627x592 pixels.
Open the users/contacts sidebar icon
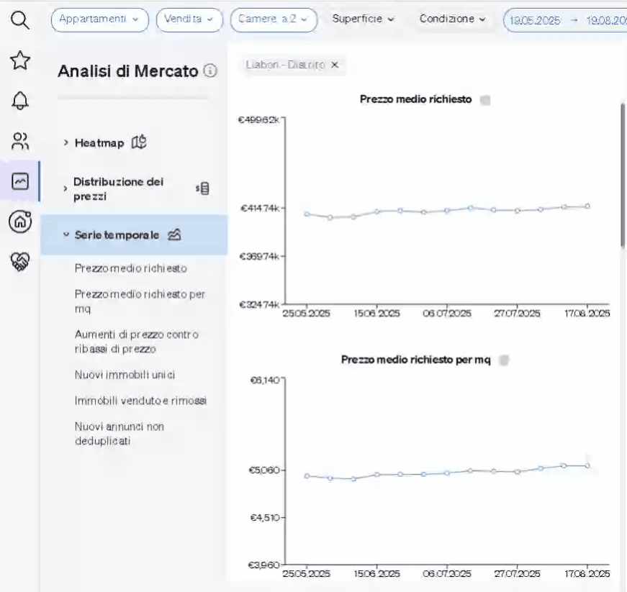point(20,141)
